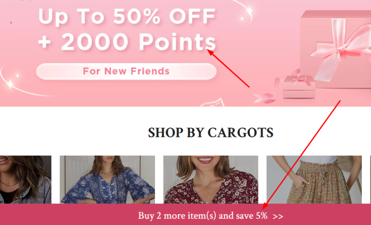Click the sparkle star at banner top
This screenshot has width=371, height=225.
point(249,10)
